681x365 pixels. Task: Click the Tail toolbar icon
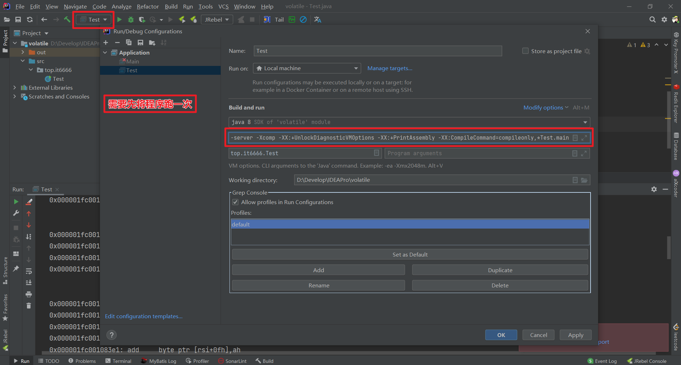click(x=279, y=19)
